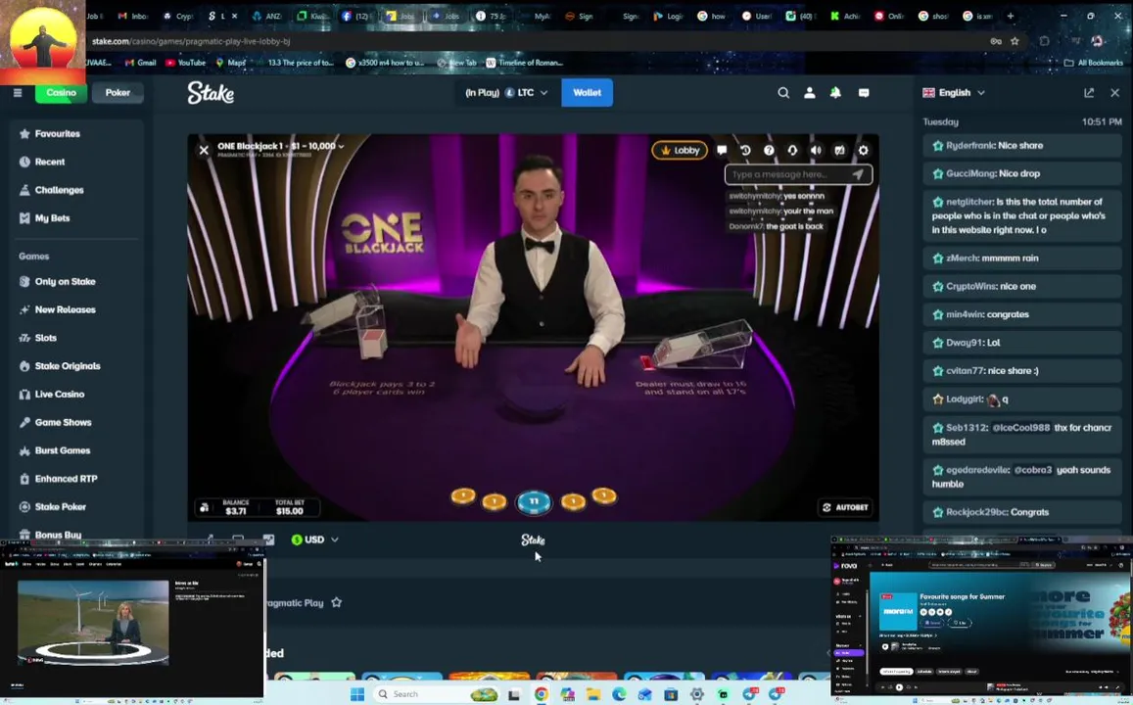Open the All Bookmarks folder
The image size is (1133, 705).
pyautogui.click(x=1093, y=63)
